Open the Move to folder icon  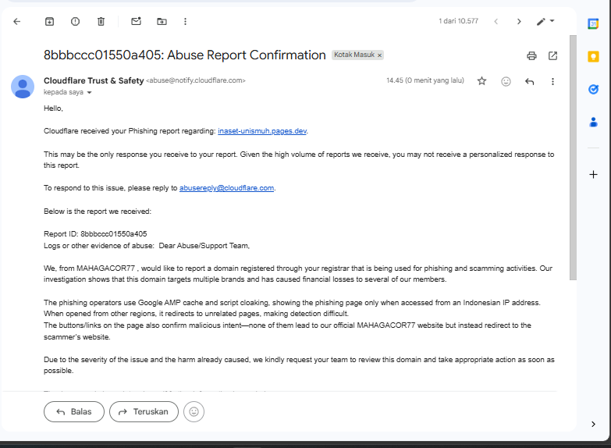click(x=162, y=22)
